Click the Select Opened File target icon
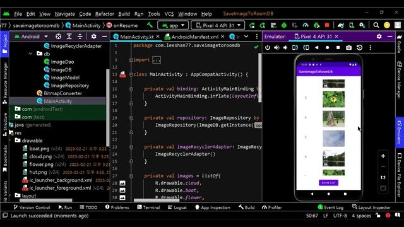The height and width of the screenshot is (227, 404). [x=59, y=37]
